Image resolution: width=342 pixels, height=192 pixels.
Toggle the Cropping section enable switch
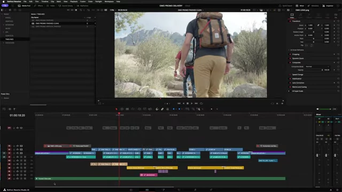(290, 54)
